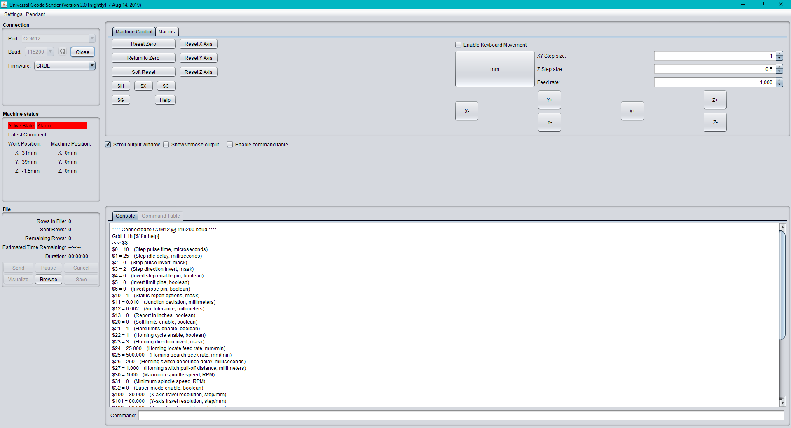Click the Visualize button
Image resolution: width=791 pixels, height=428 pixels.
click(x=19, y=280)
